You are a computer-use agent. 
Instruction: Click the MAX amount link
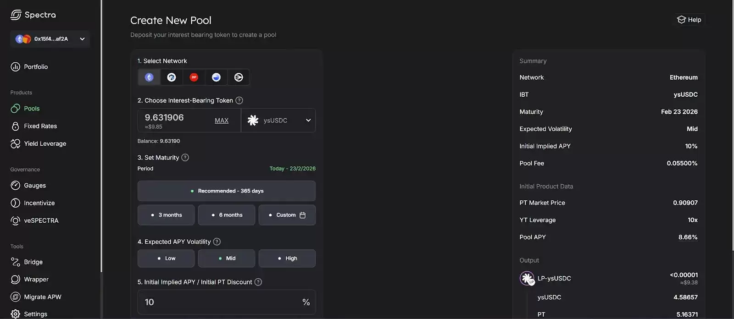click(x=222, y=121)
